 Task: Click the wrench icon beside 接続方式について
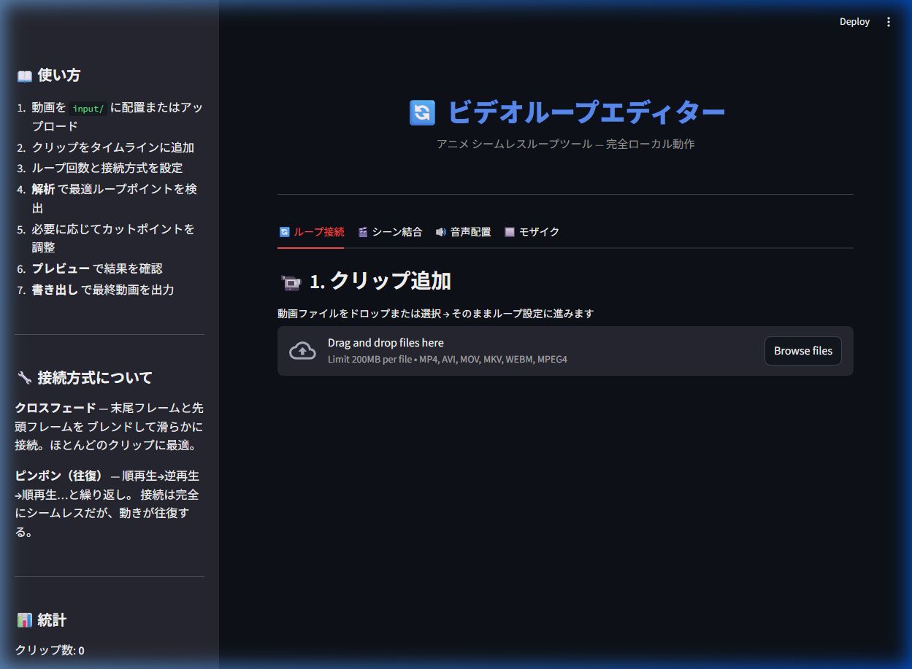[24, 378]
